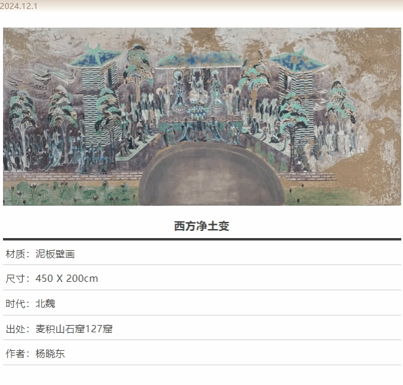This screenshot has width=403, height=385.
Task: Click the 450 X 200cm size value
Action: 67,279
